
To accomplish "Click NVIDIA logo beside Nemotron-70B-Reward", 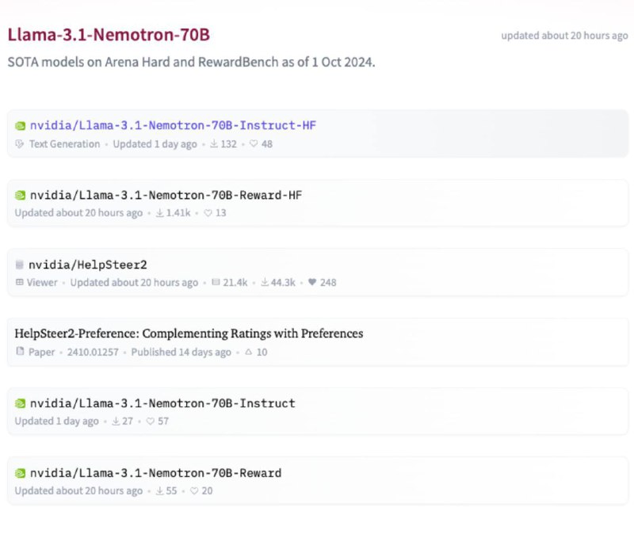I will click(21, 473).
